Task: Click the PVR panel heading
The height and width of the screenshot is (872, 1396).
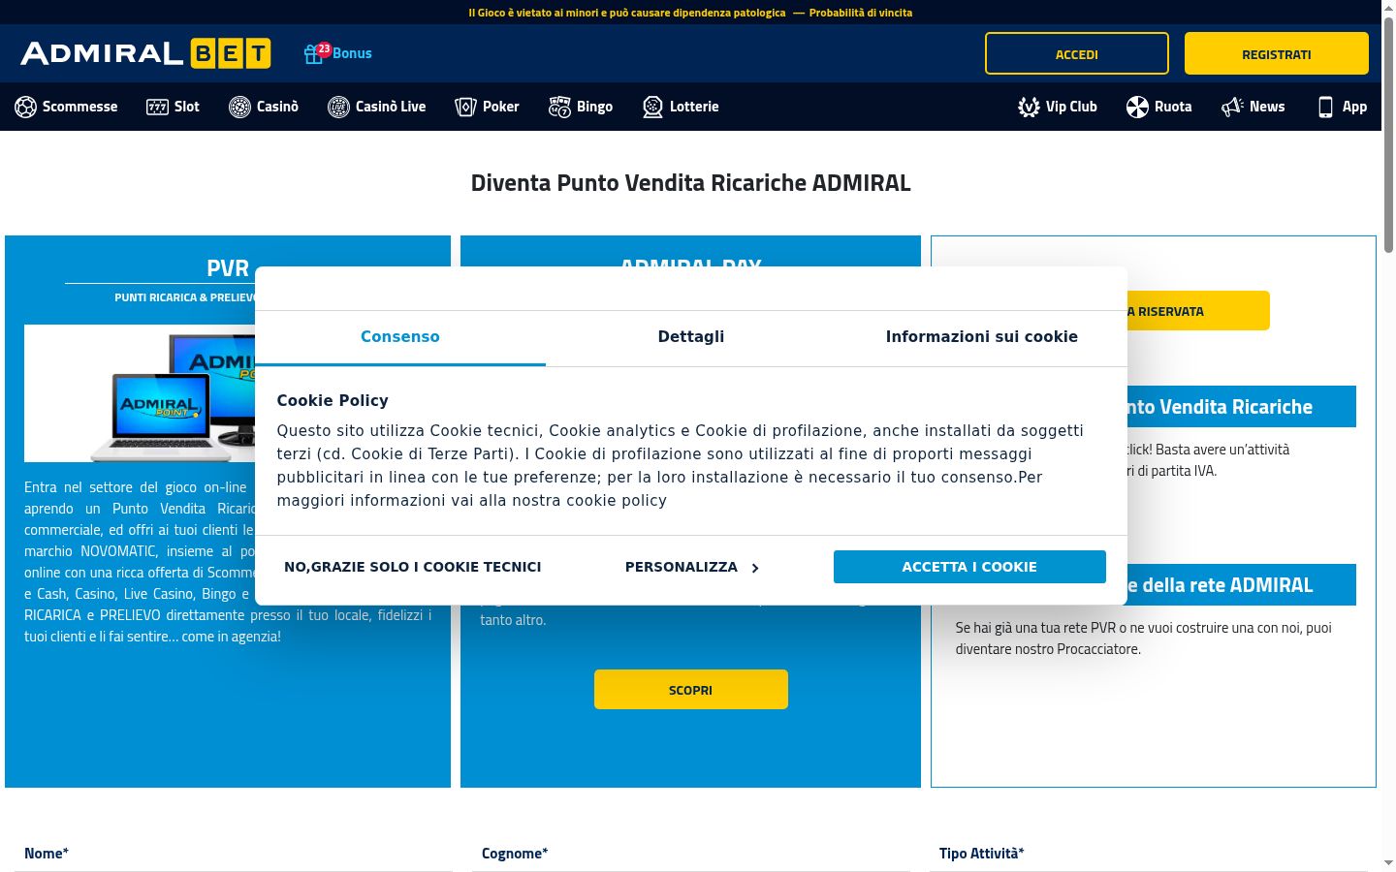Action: tap(228, 267)
